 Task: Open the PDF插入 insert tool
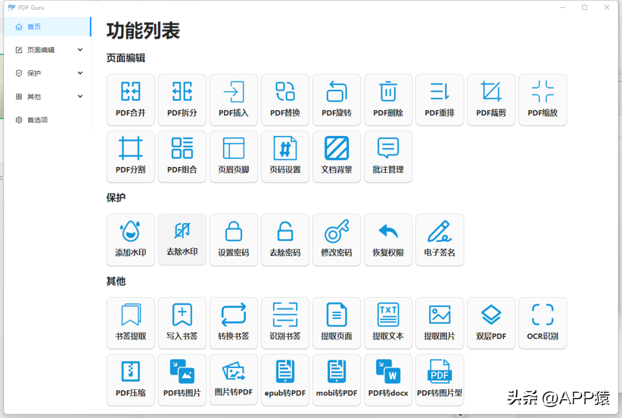234,100
